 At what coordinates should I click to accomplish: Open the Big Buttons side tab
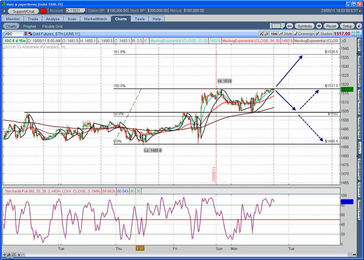[359, 128]
